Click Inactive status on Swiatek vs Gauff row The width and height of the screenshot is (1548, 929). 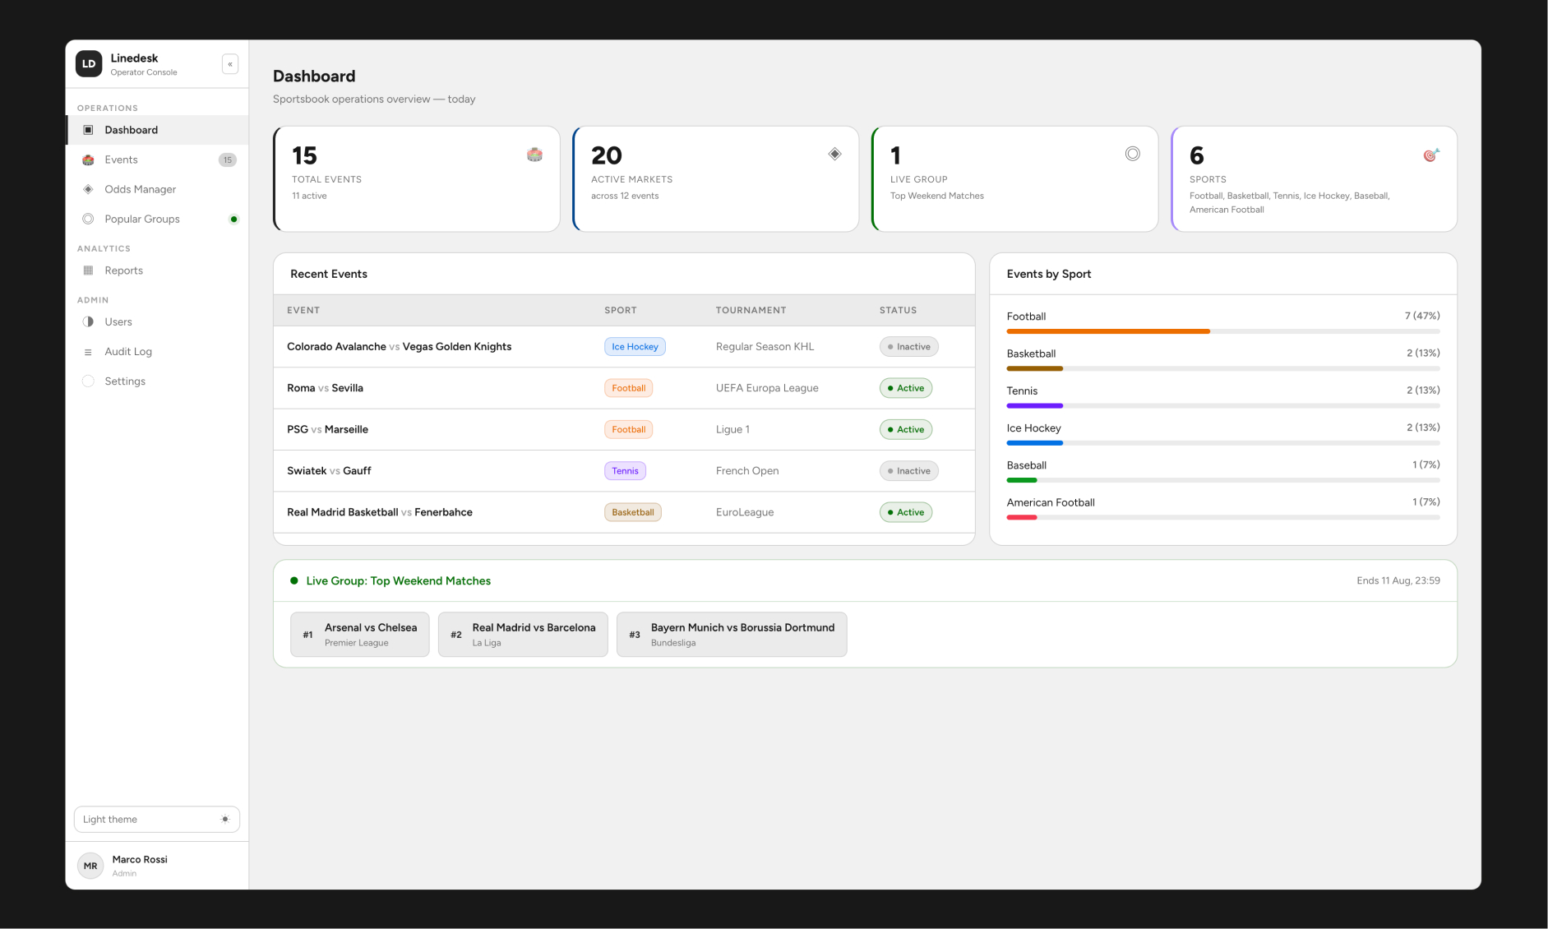908,471
